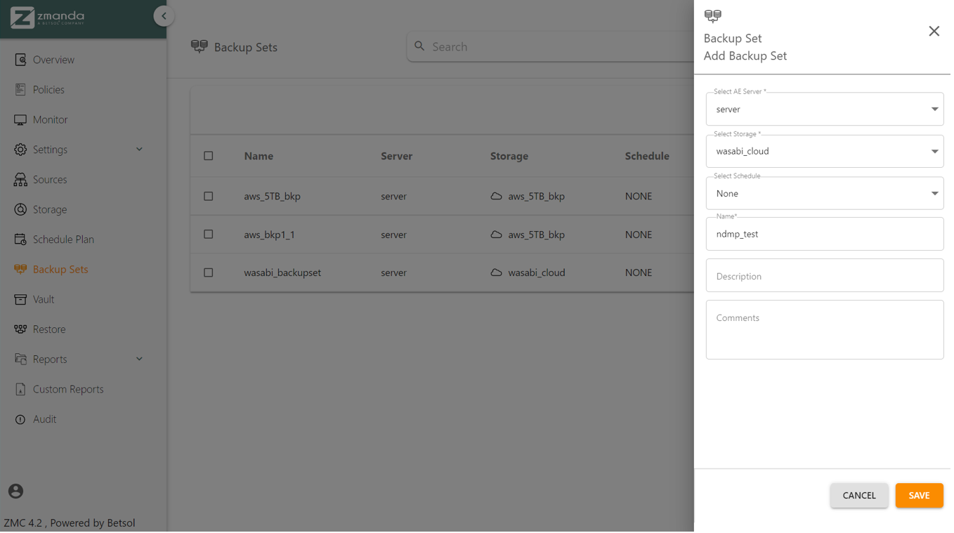Click the Schedule column header
Image resolution: width=954 pixels, height=533 pixels.
tap(649, 157)
